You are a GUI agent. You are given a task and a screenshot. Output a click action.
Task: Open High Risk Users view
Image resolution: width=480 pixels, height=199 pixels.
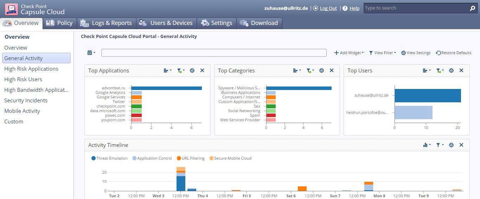pos(23,79)
